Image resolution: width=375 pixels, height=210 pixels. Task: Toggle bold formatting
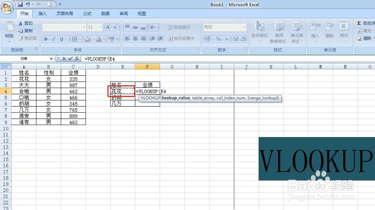point(46,39)
